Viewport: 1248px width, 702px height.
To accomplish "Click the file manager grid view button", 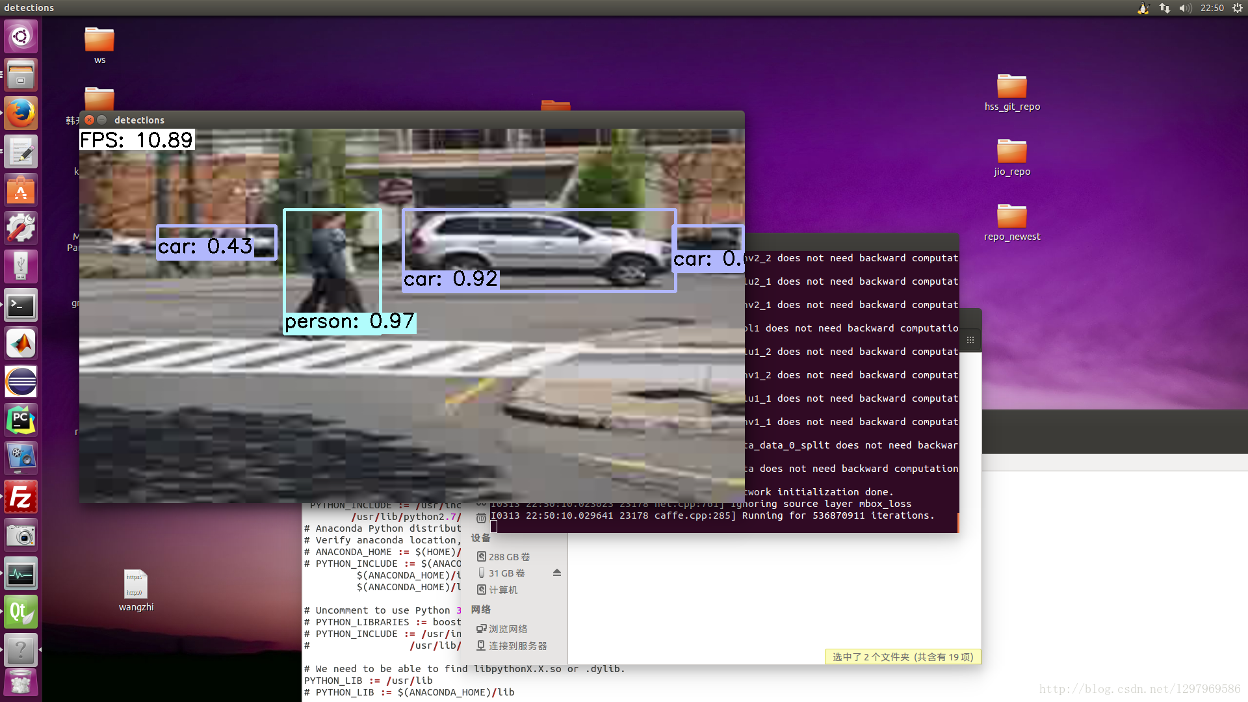I will (x=970, y=340).
